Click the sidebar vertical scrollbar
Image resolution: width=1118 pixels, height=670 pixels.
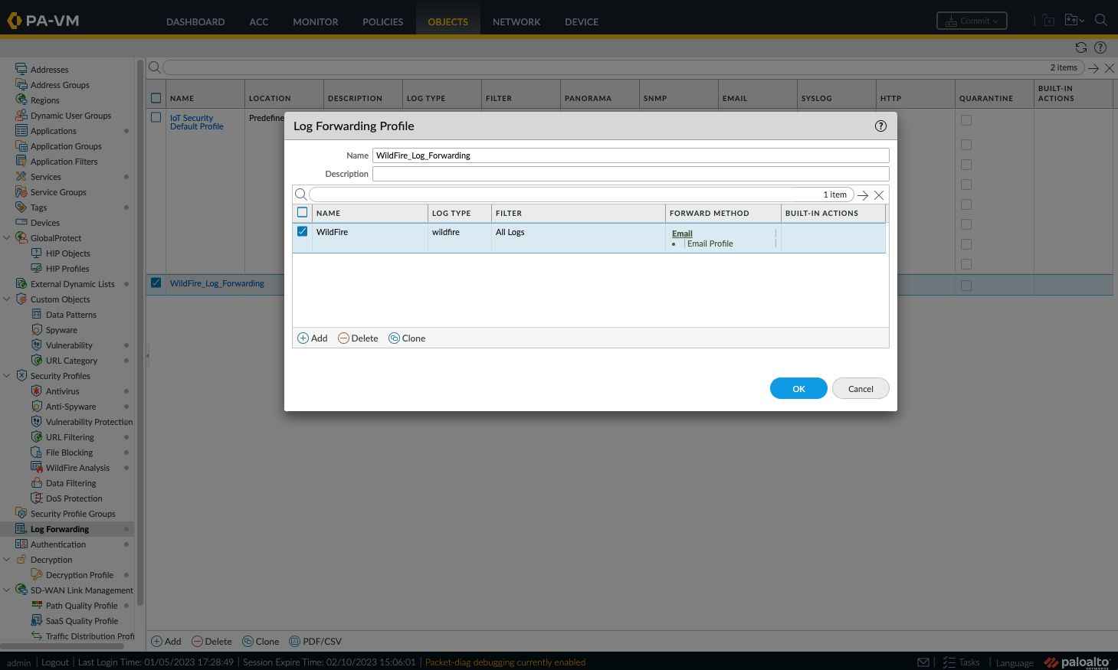(x=140, y=333)
